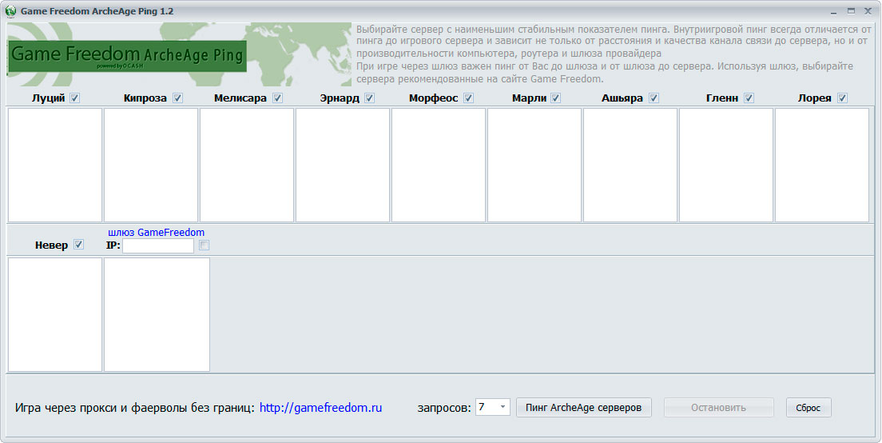The height and width of the screenshot is (443, 882).
Task: Click the Гленн results box
Action: click(726, 165)
